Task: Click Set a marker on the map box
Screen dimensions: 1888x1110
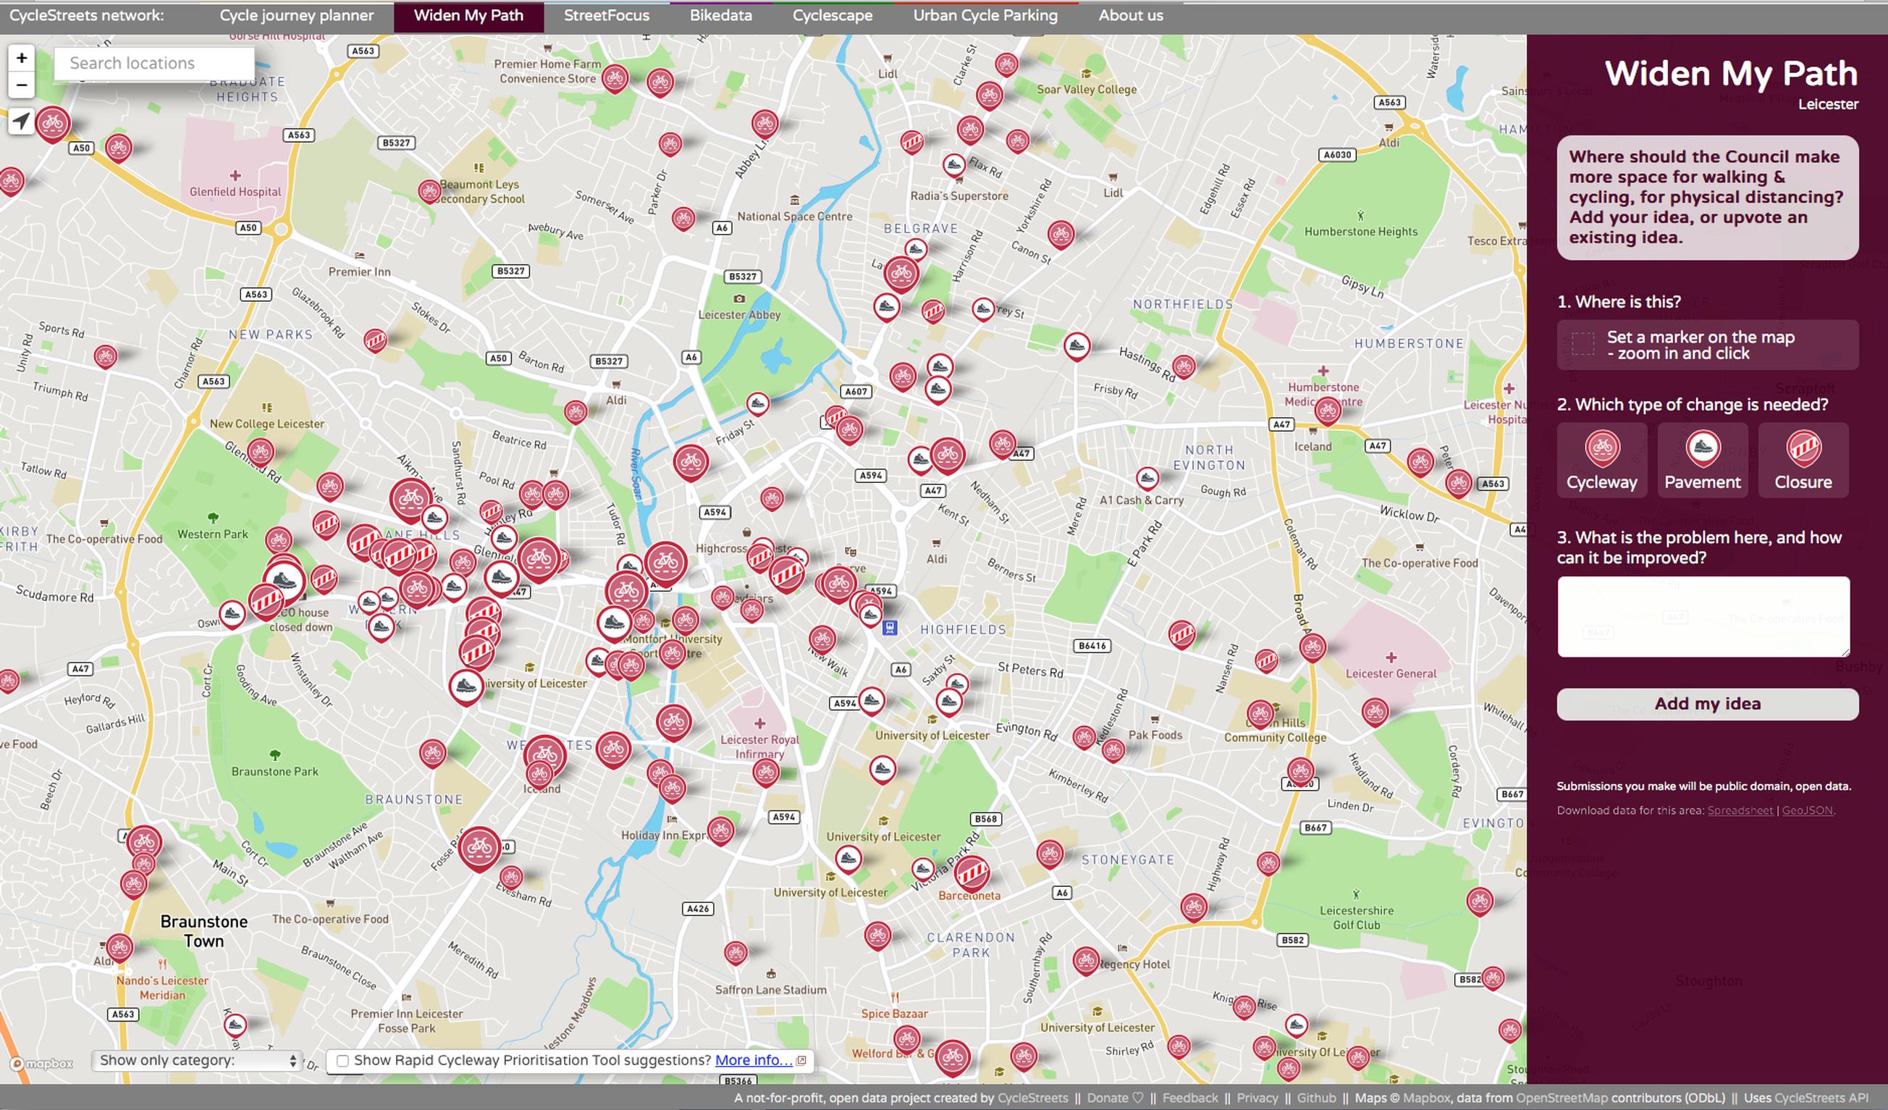Action: (1708, 345)
